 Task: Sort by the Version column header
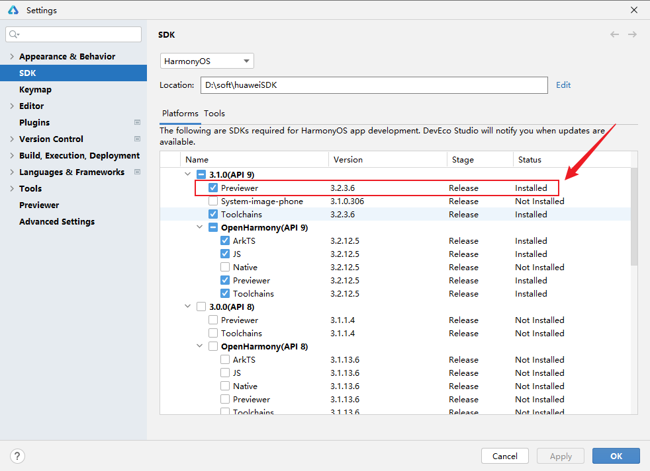click(x=388, y=160)
